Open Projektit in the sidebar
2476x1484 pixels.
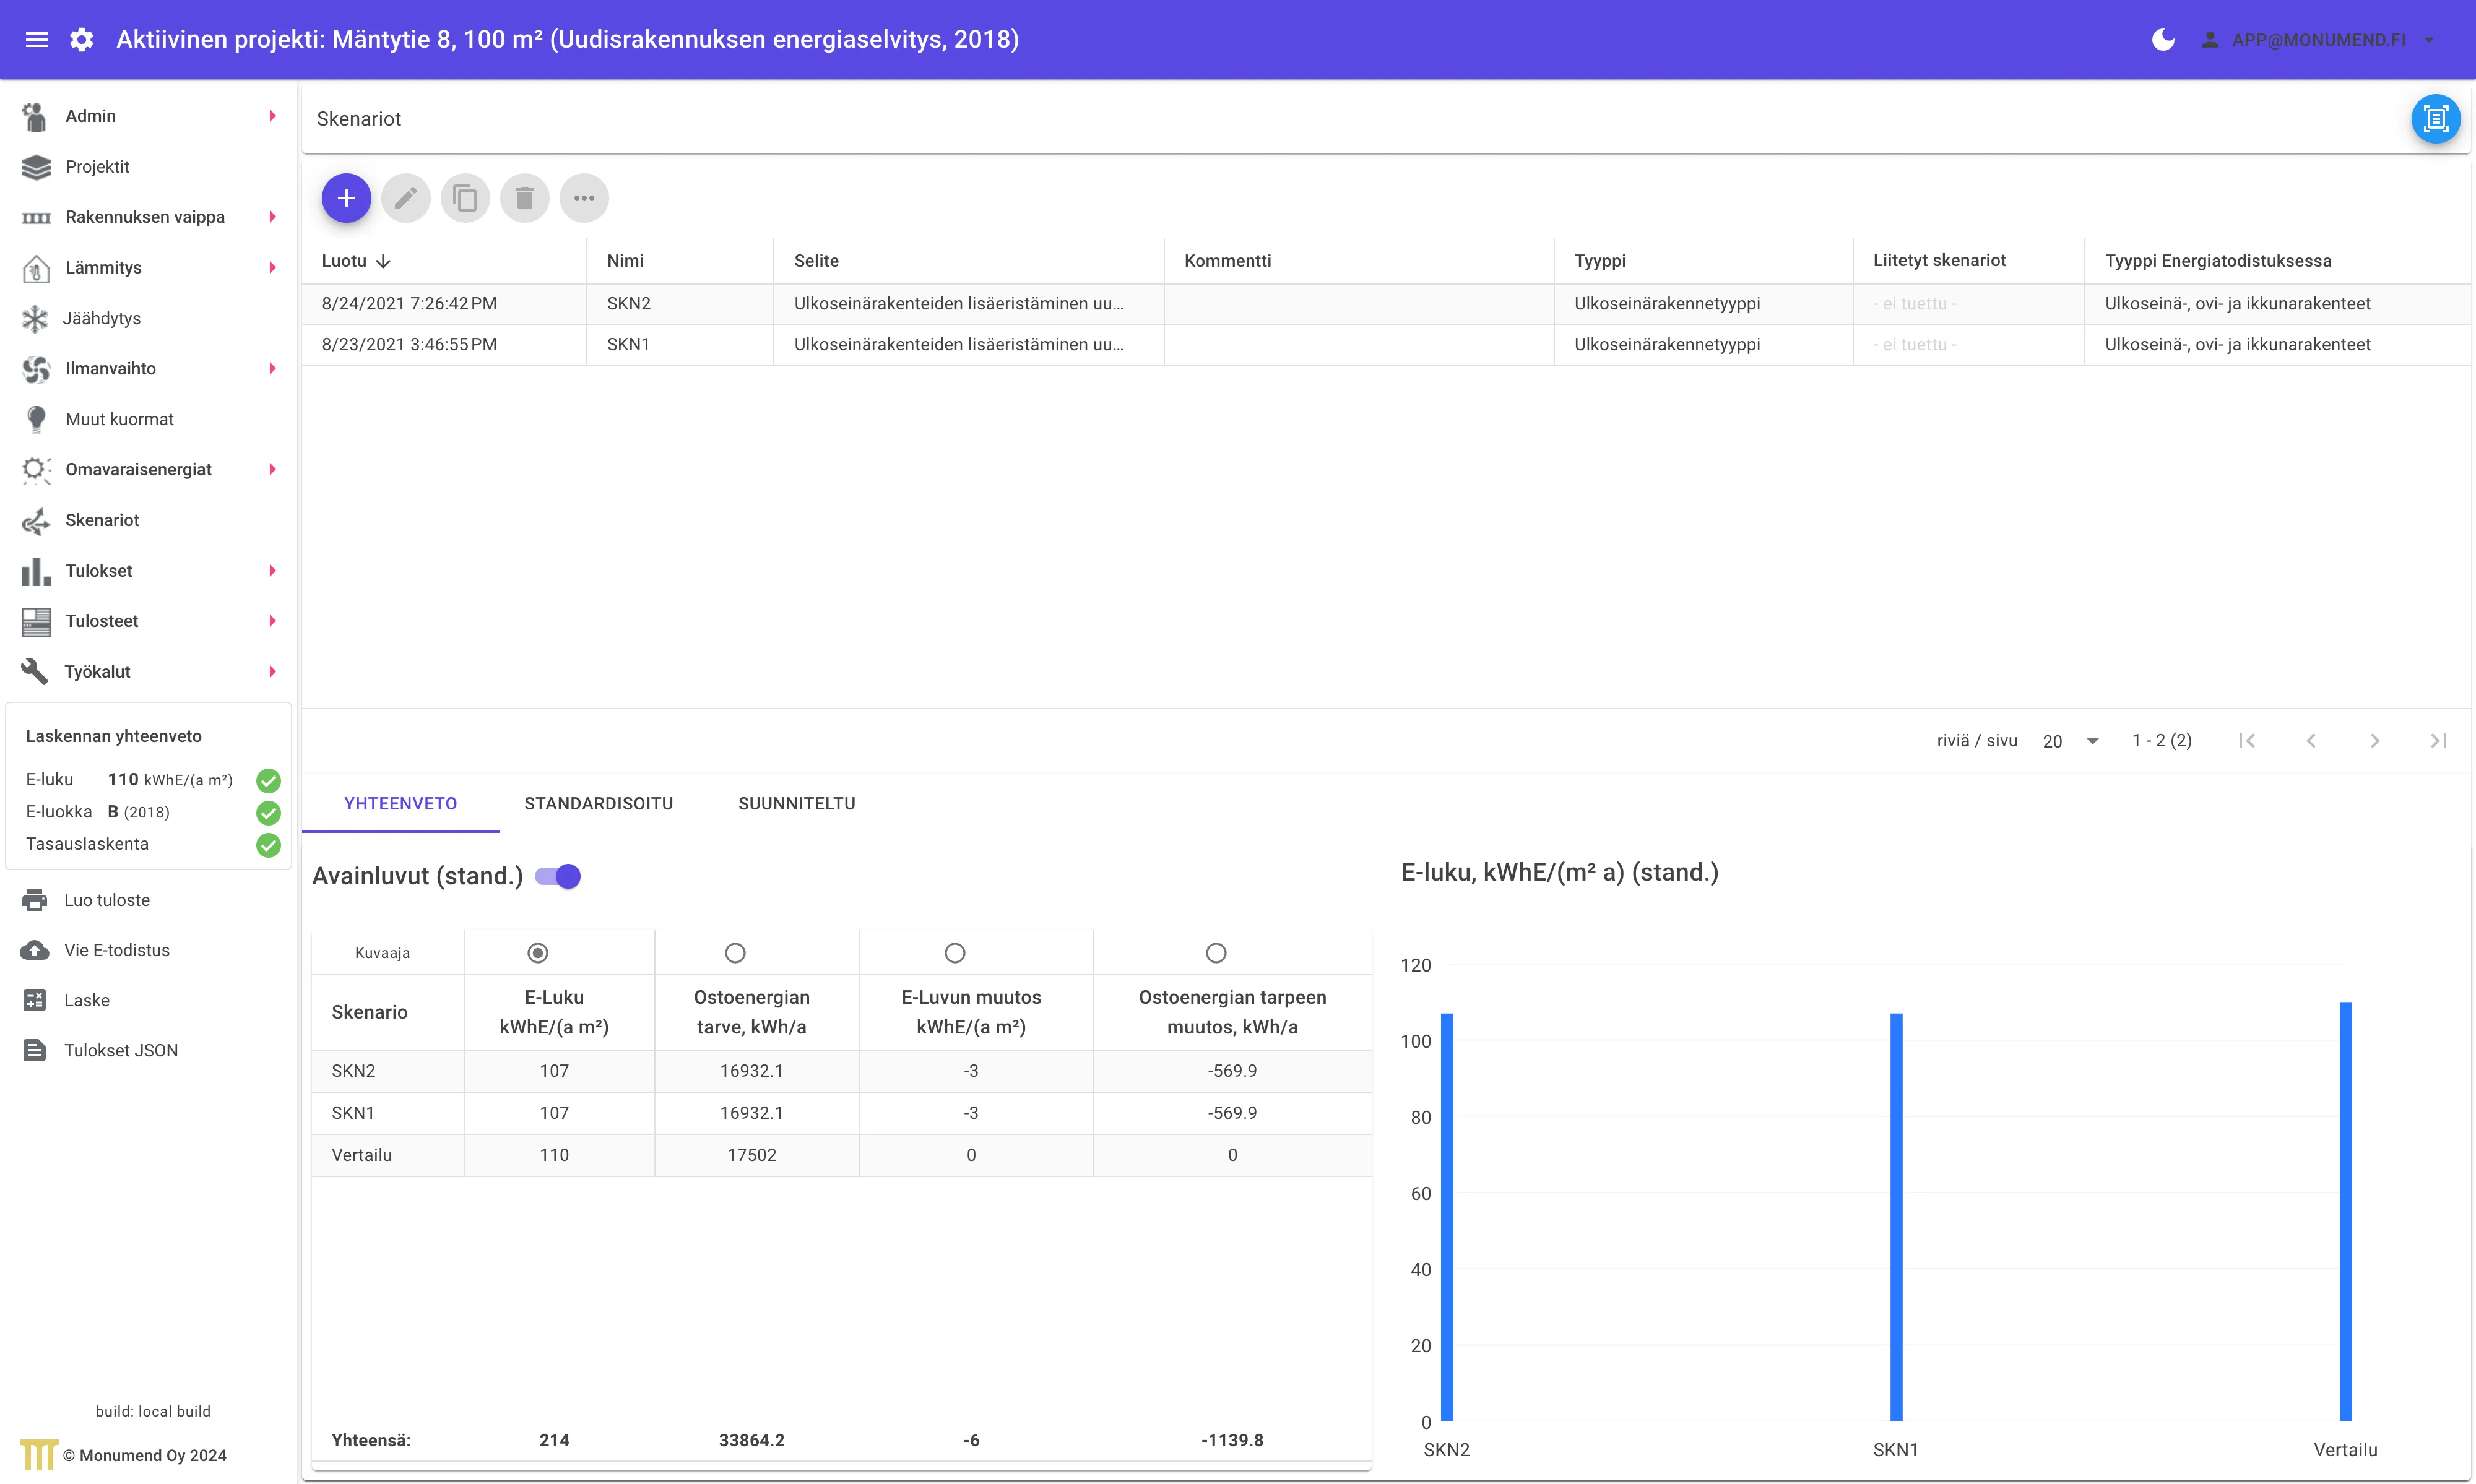tap(97, 167)
